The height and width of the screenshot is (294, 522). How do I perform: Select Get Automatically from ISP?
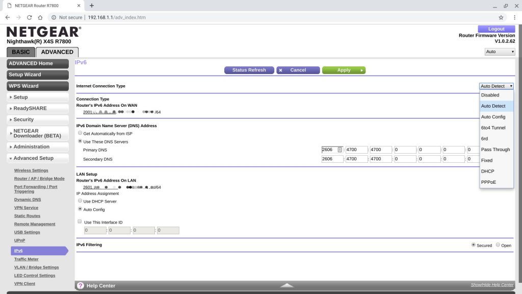(80, 133)
